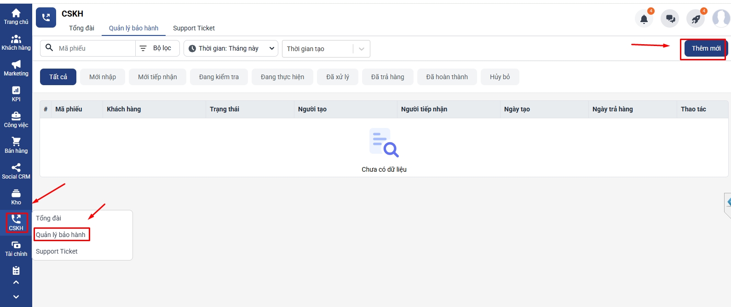
Task: Choose Quản lý bảo hành in flyout menu
Action: (61, 235)
